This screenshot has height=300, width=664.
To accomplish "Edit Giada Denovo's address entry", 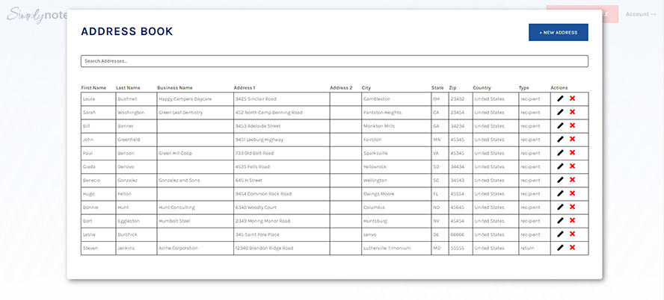I will click(x=560, y=166).
